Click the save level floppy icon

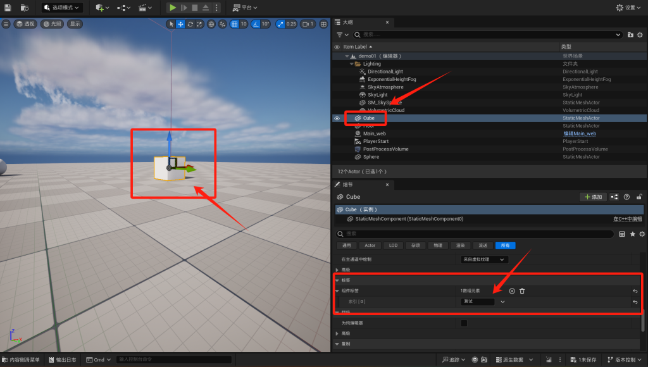click(x=8, y=8)
